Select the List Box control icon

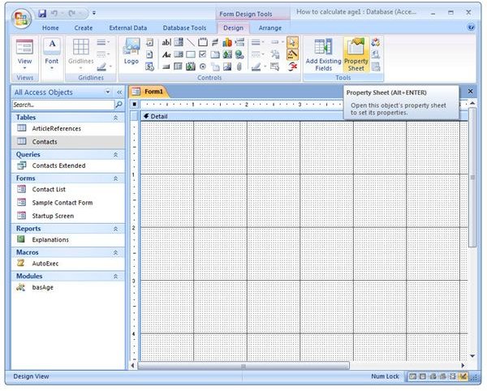point(179,55)
